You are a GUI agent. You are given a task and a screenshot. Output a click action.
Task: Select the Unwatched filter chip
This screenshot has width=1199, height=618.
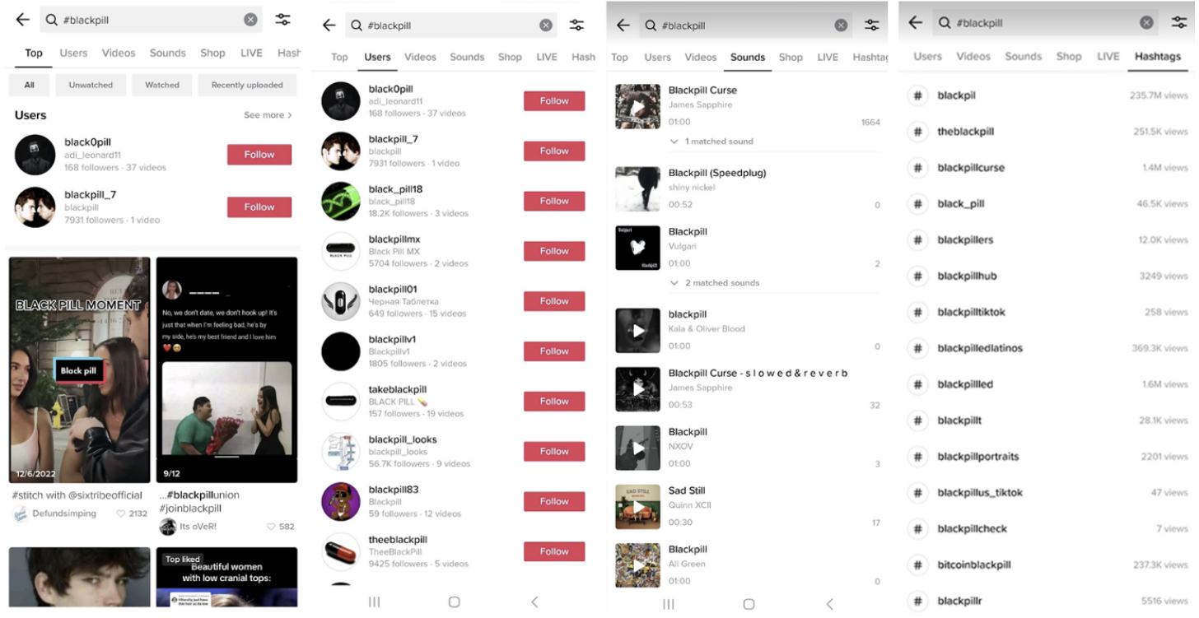[x=91, y=85]
